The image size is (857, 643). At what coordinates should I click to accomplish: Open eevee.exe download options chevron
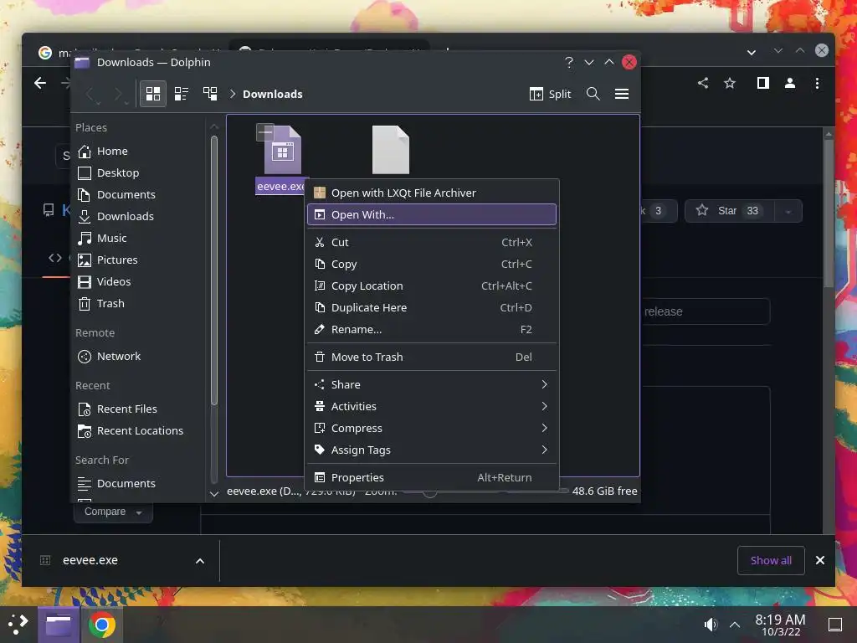click(x=200, y=561)
